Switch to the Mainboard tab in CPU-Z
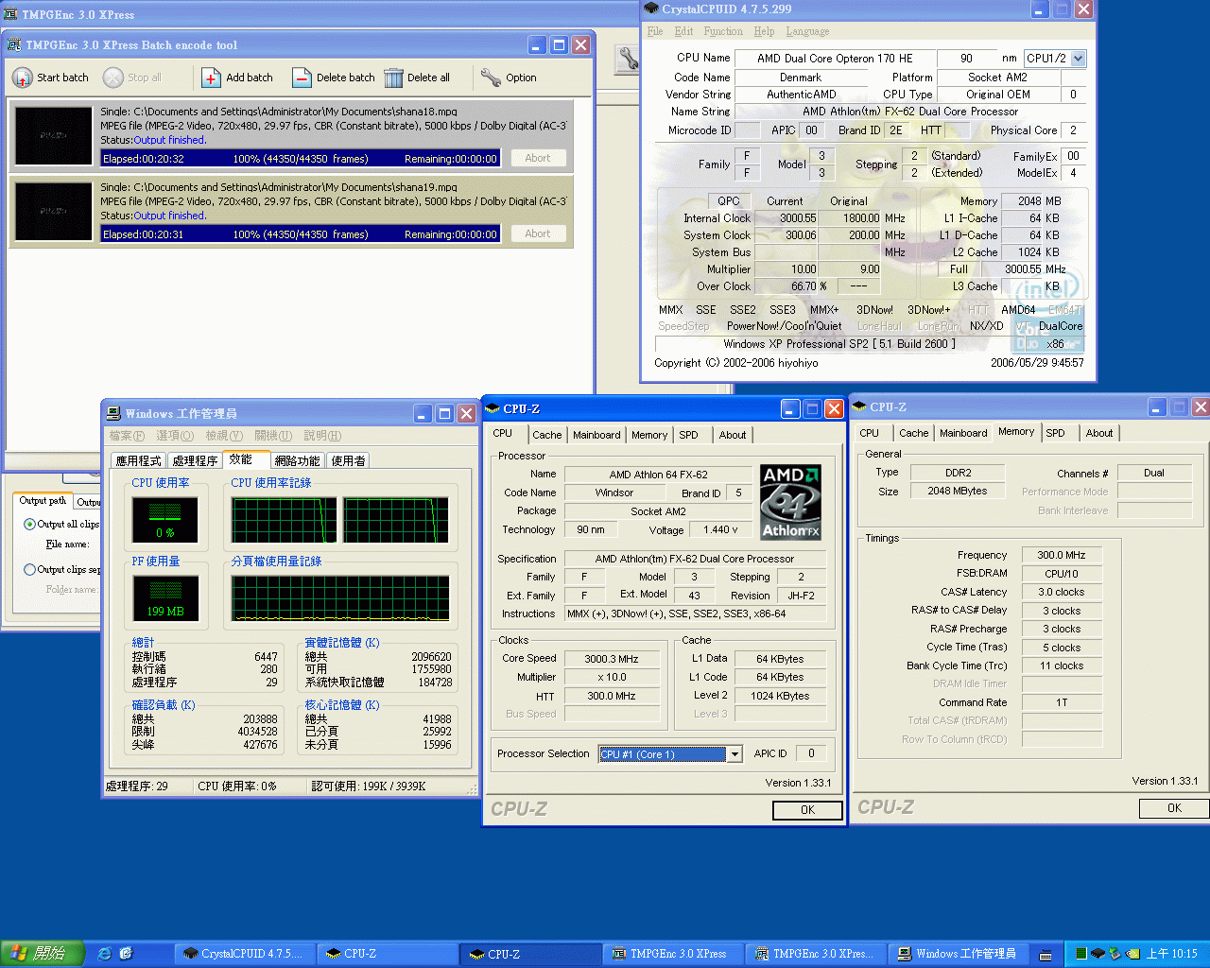The height and width of the screenshot is (968, 1210). click(x=596, y=434)
